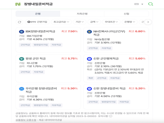164x123 pixels.
Task: Click 자유적금 tag on NH card
Action: pyautogui.click(x=106, y=48)
